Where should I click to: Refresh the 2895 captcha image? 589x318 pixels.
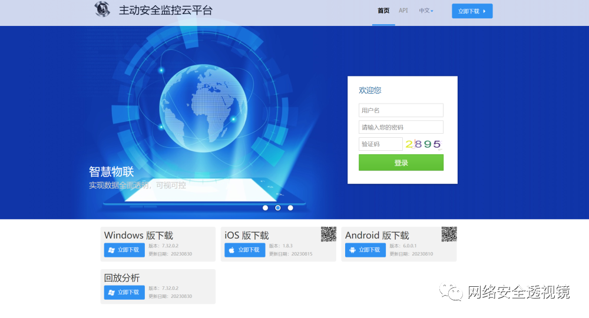tap(423, 144)
